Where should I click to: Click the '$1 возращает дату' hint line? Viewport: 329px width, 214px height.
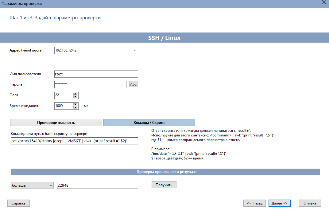178,158
